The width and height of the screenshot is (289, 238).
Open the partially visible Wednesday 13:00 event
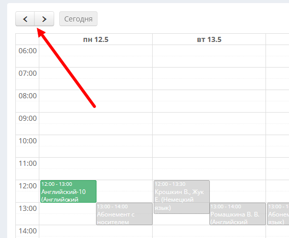pyautogui.click(x=278, y=214)
